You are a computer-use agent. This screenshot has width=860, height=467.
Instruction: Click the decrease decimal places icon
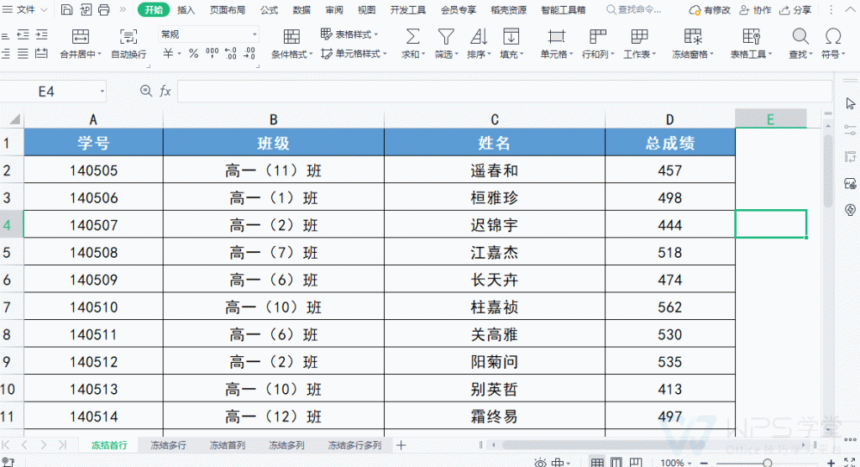249,53
